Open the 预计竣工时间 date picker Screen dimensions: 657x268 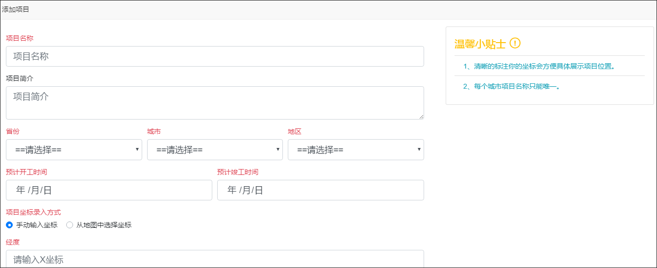[321, 190]
